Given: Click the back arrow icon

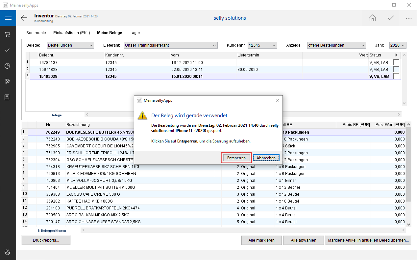Looking at the screenshot, I should click(24, 18).
